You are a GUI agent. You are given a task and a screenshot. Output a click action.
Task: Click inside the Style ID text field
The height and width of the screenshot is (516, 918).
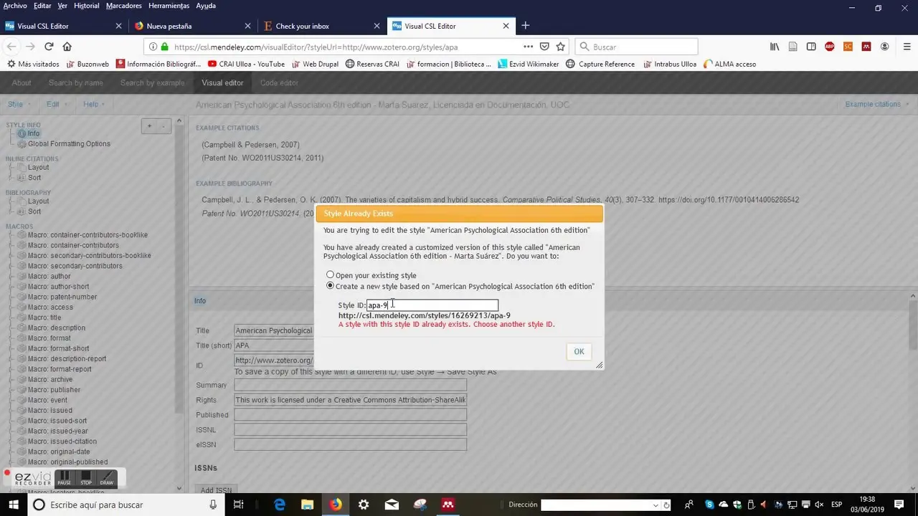[x=430, y=305]
